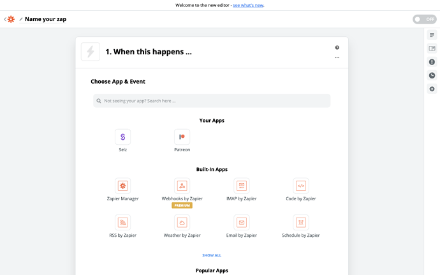Open the exclamation alert icon in sidebar

[x=432, y=62]
